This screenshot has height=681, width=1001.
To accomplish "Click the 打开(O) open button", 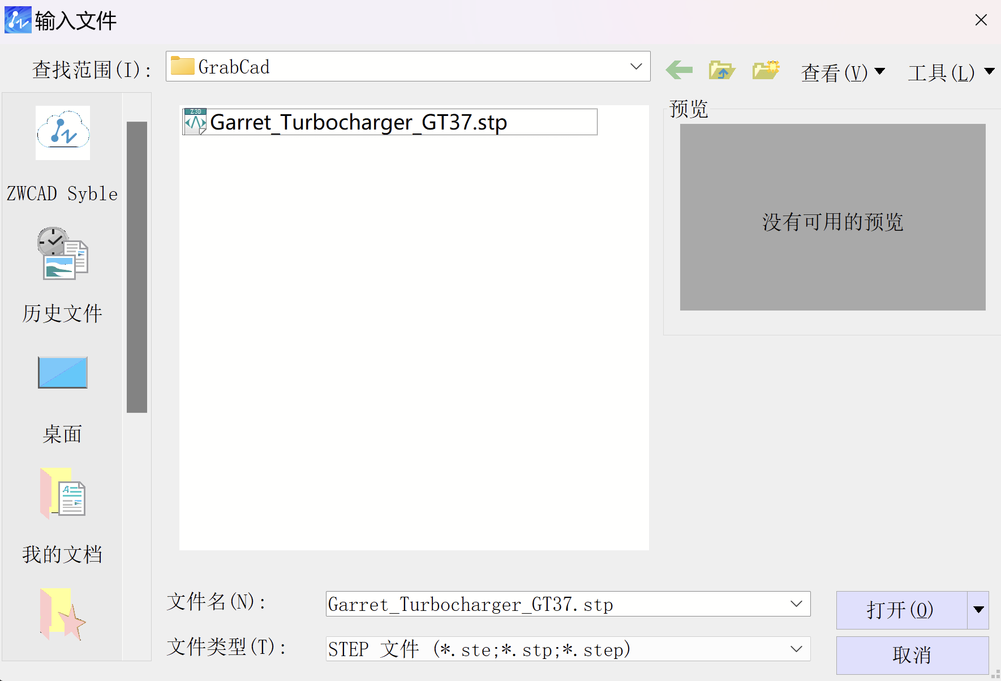I will 901,610.
